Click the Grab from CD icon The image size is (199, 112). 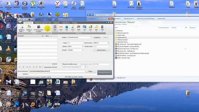[x=29, y=28]
